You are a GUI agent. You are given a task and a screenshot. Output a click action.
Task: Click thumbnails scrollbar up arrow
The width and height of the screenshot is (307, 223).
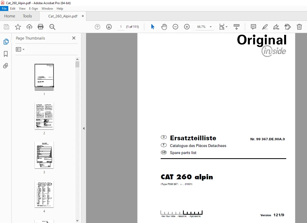tap(77, 59)
